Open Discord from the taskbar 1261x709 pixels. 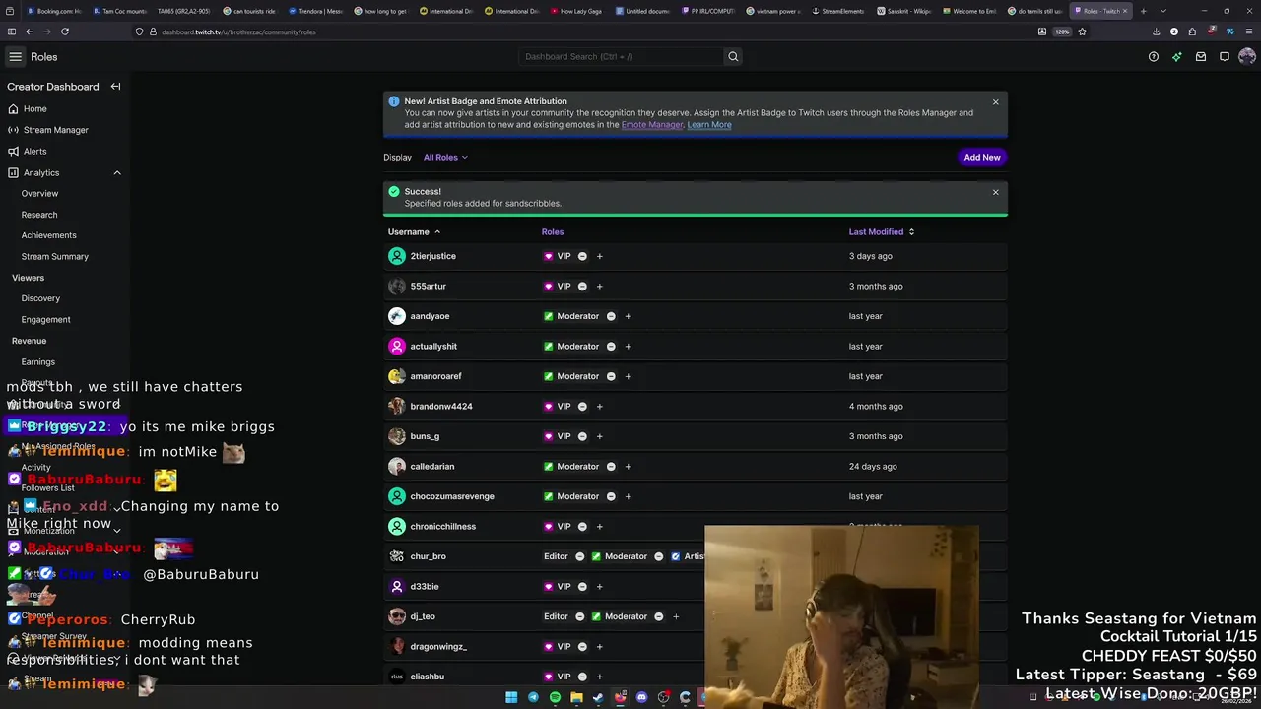[x=641, y=697]
